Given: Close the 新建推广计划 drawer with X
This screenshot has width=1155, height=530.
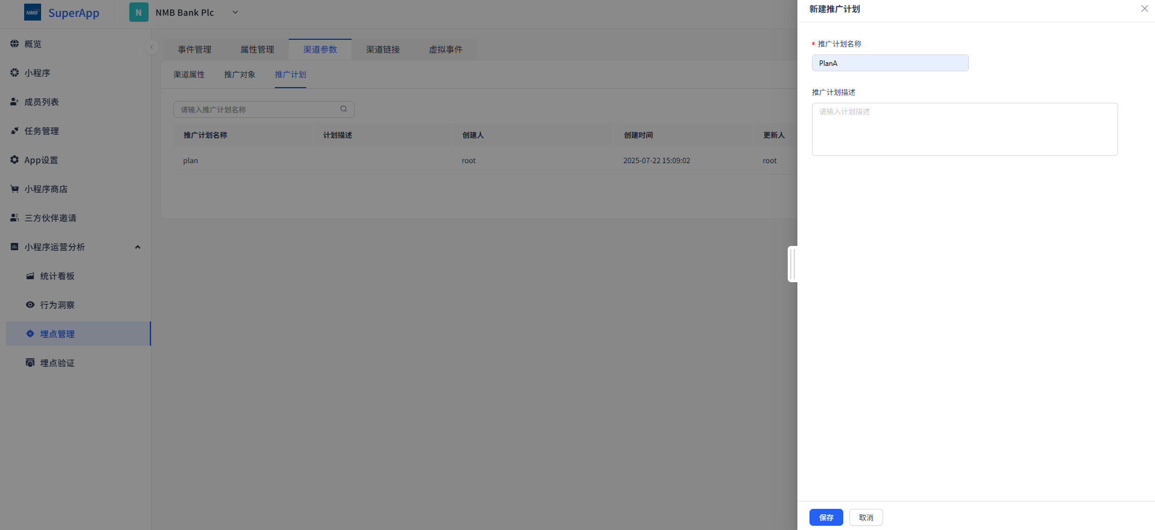Looking at the screenshot, I should pyautogui.click(x=1144, y=8).
